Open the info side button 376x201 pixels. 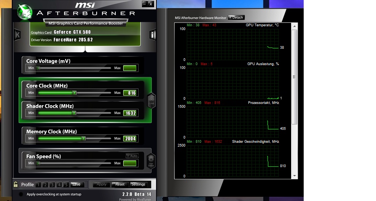tap(153, 35)
